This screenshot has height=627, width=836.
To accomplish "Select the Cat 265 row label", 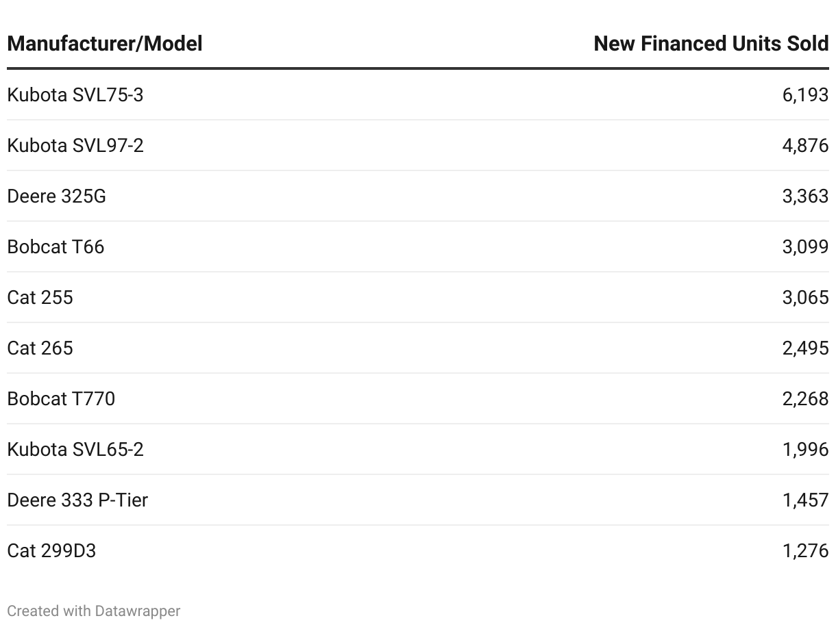I will click(40, 348).
